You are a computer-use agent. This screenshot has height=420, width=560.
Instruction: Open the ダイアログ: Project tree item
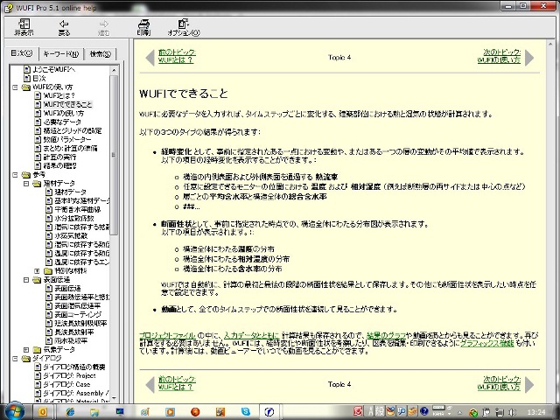69,375
